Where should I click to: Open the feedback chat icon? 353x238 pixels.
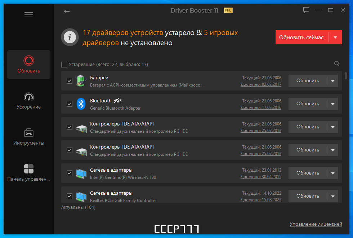point(306,10)
